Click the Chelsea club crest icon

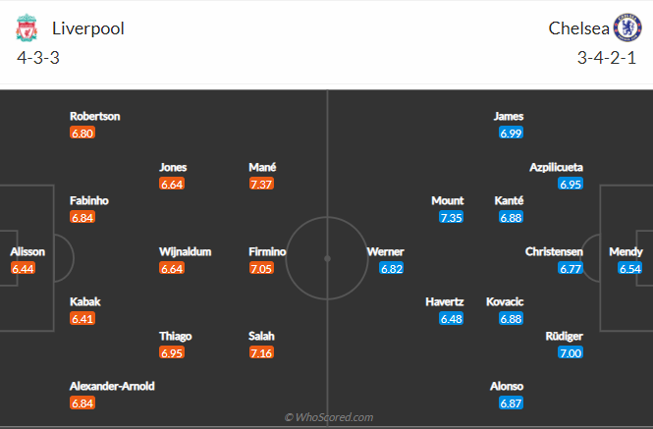(x=625, y=27)
